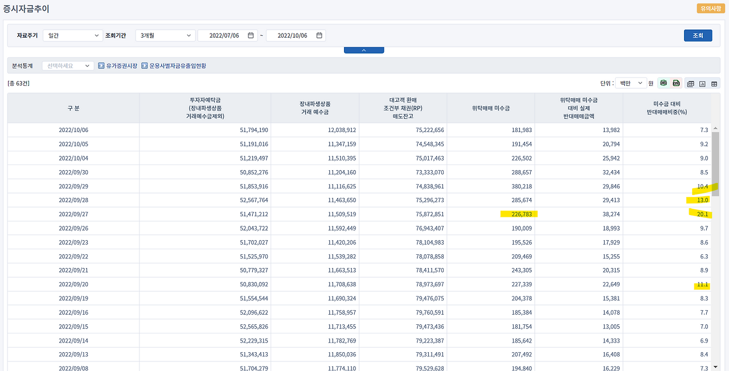This screenshot has height=371, width=729.
Task: Click RP balance value 75,222,656
Action: click(430, 130)
